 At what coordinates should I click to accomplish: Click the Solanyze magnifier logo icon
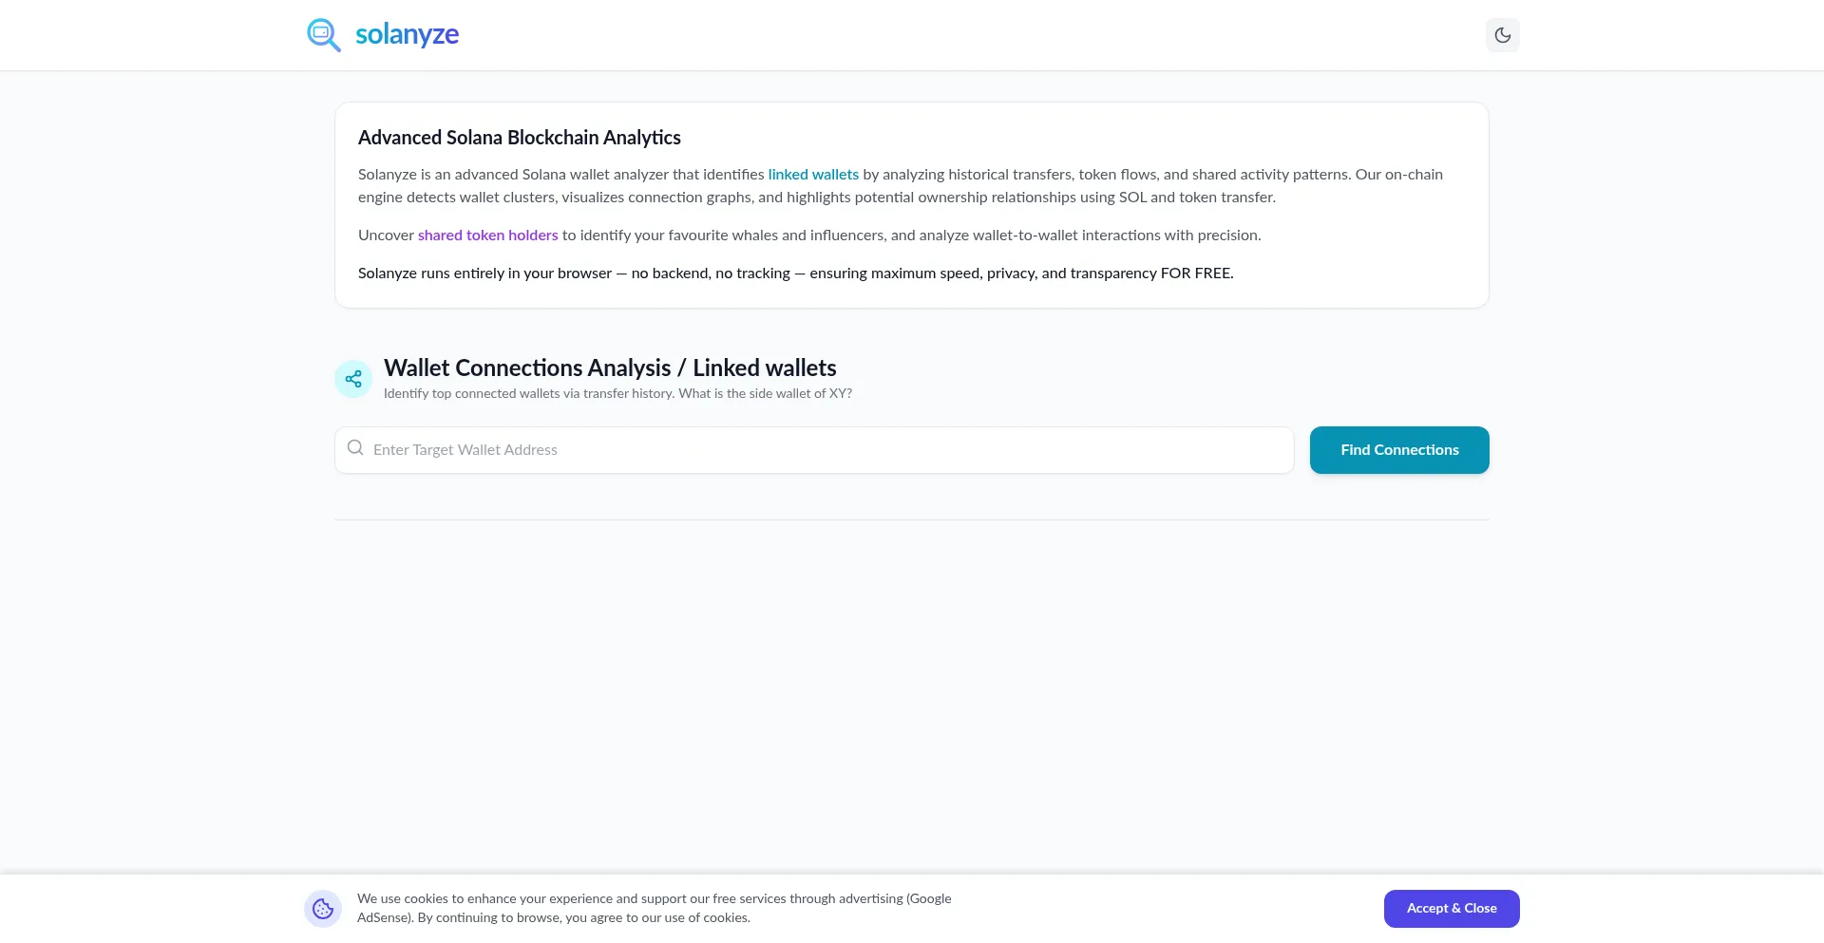tap(323, 35)
